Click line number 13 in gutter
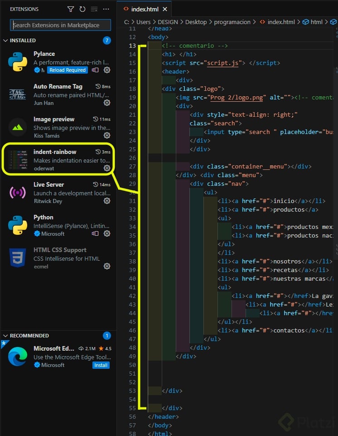338x436 pixels. (x=132, y=45)
